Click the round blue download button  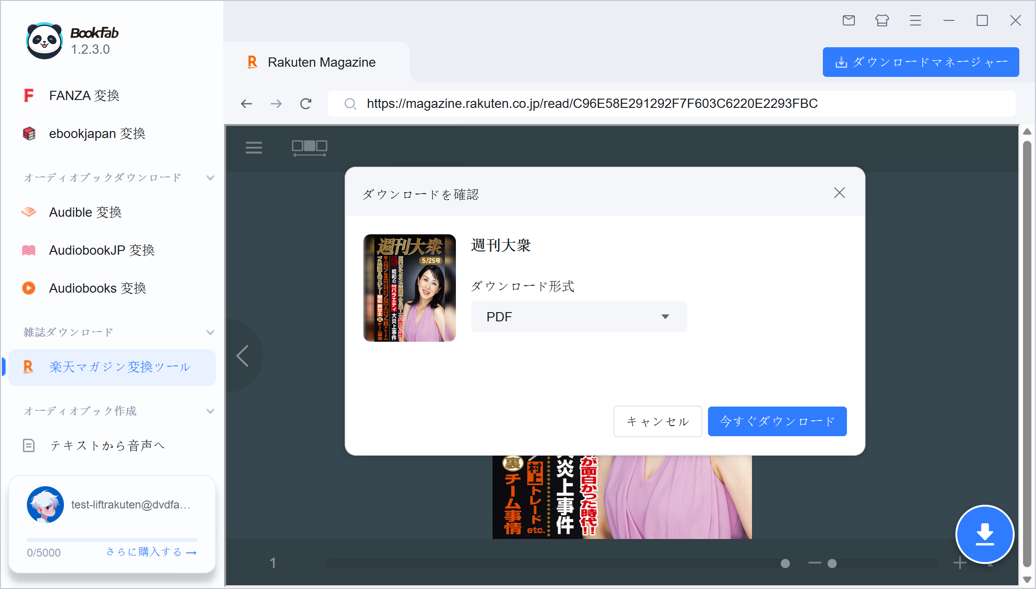(985, 534)
